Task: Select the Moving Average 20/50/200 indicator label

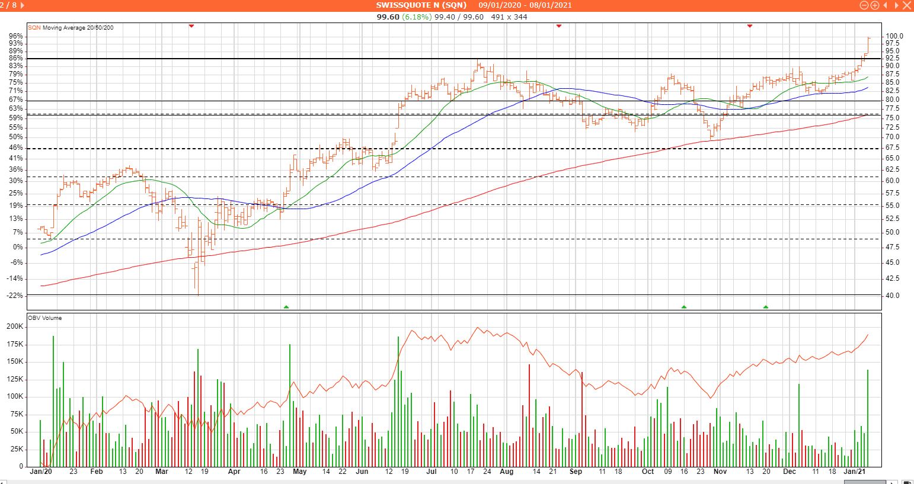Action: [78, 28]
